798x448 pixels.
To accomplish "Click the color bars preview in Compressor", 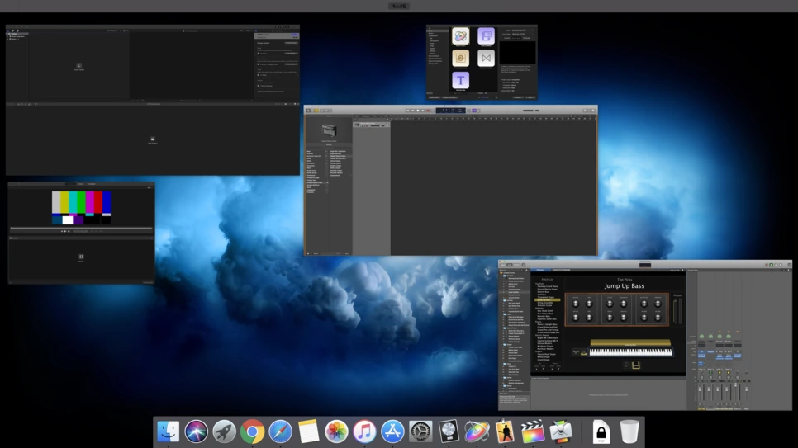I will (x=81, y=208).
